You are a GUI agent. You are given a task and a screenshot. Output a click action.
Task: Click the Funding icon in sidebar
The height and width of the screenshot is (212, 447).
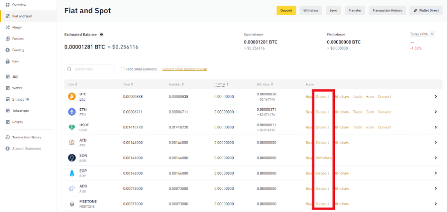[8, 50]
